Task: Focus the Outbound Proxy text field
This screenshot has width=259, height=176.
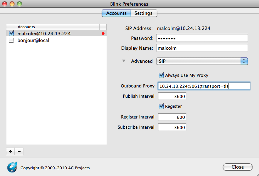Action: [204, 86]
